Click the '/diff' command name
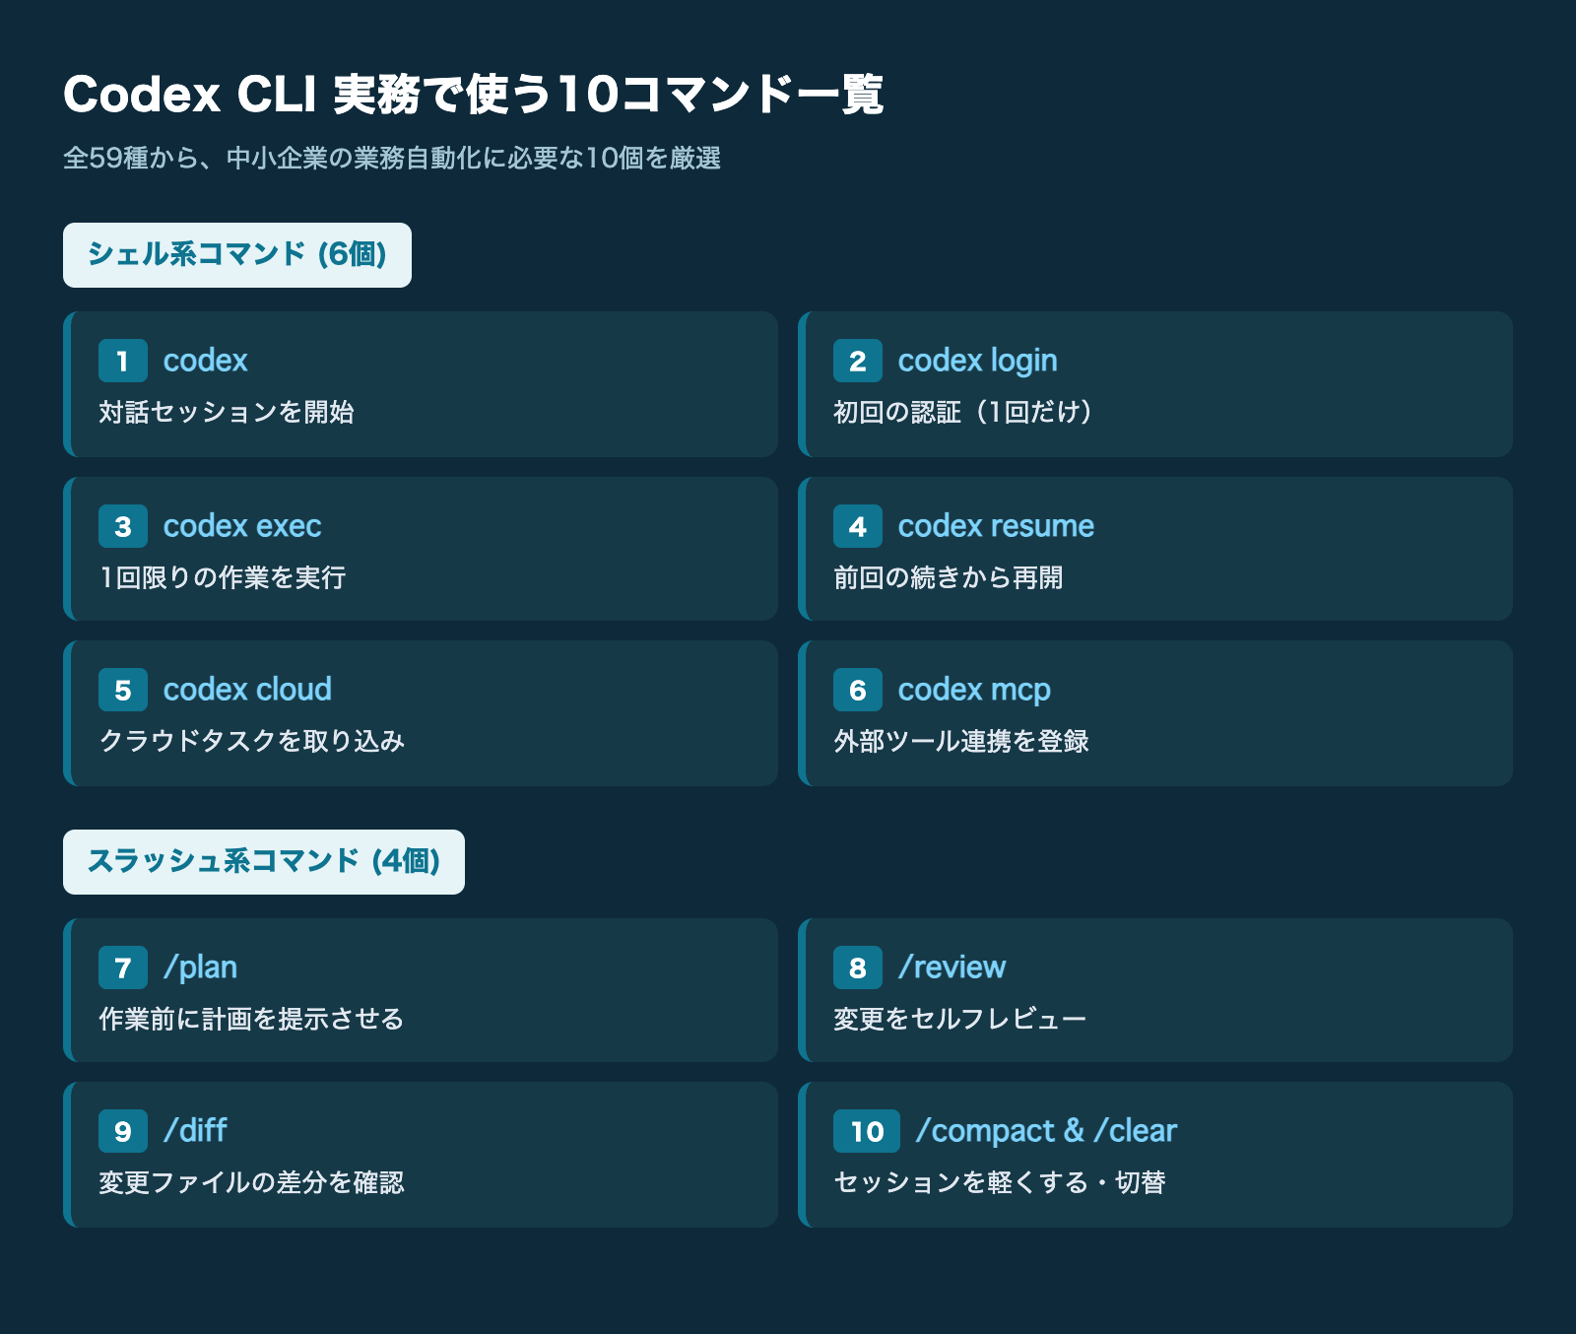1576x1334 pixels. coord(195,1131)
